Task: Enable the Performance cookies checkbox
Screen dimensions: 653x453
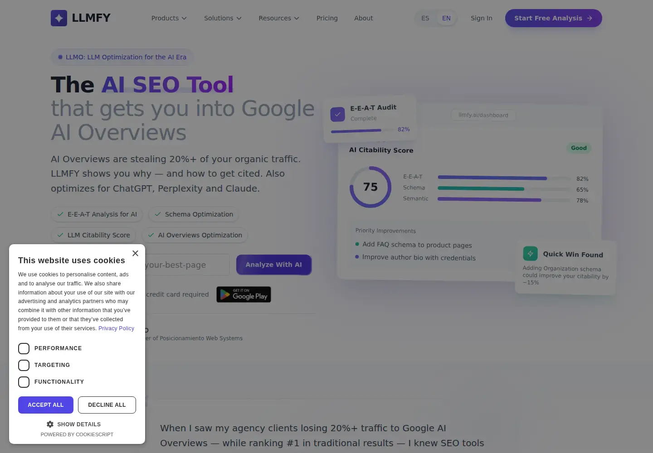Action: click(x=24, y=348)
